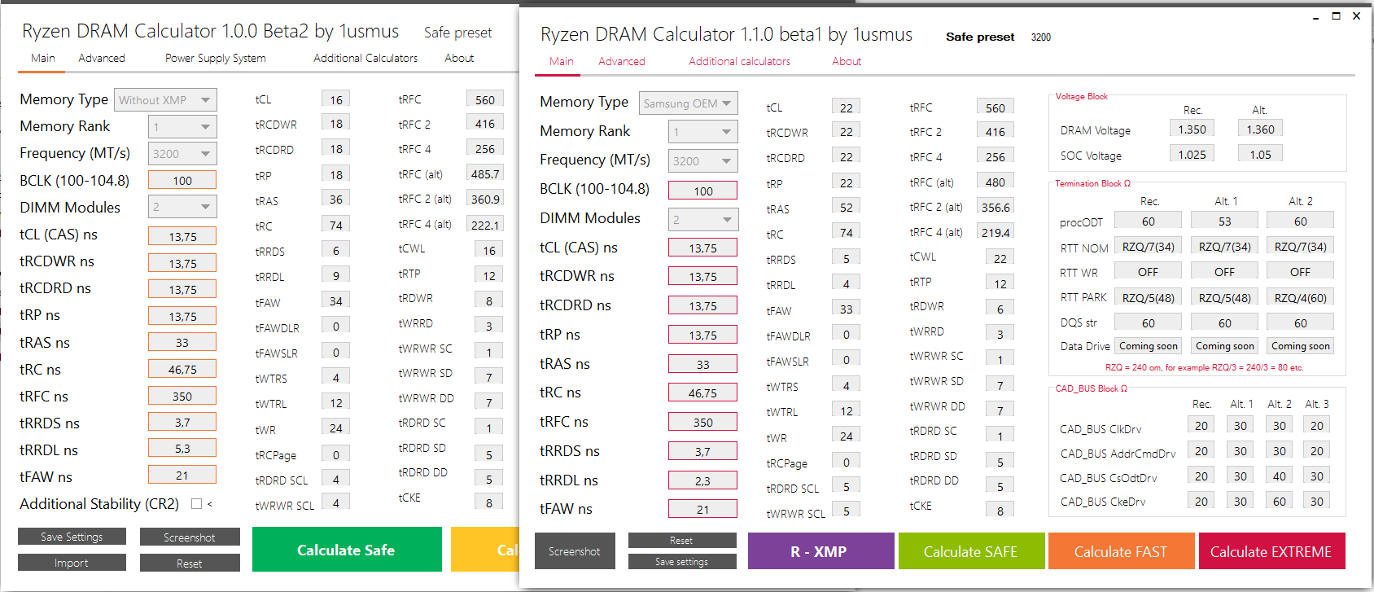Click Save settings button in 1.1.0 beta1 window

click(x=682, y=562)
